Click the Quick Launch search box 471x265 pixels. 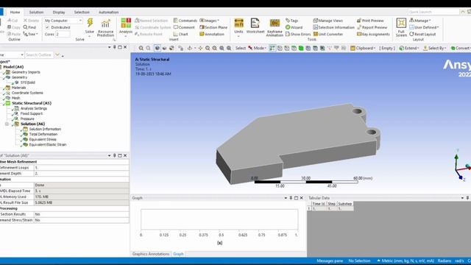[433, 12]
